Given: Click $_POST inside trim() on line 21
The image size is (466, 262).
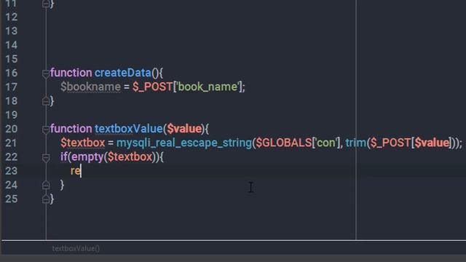Looking at the screenshot, I should click(x=390, y=143).
